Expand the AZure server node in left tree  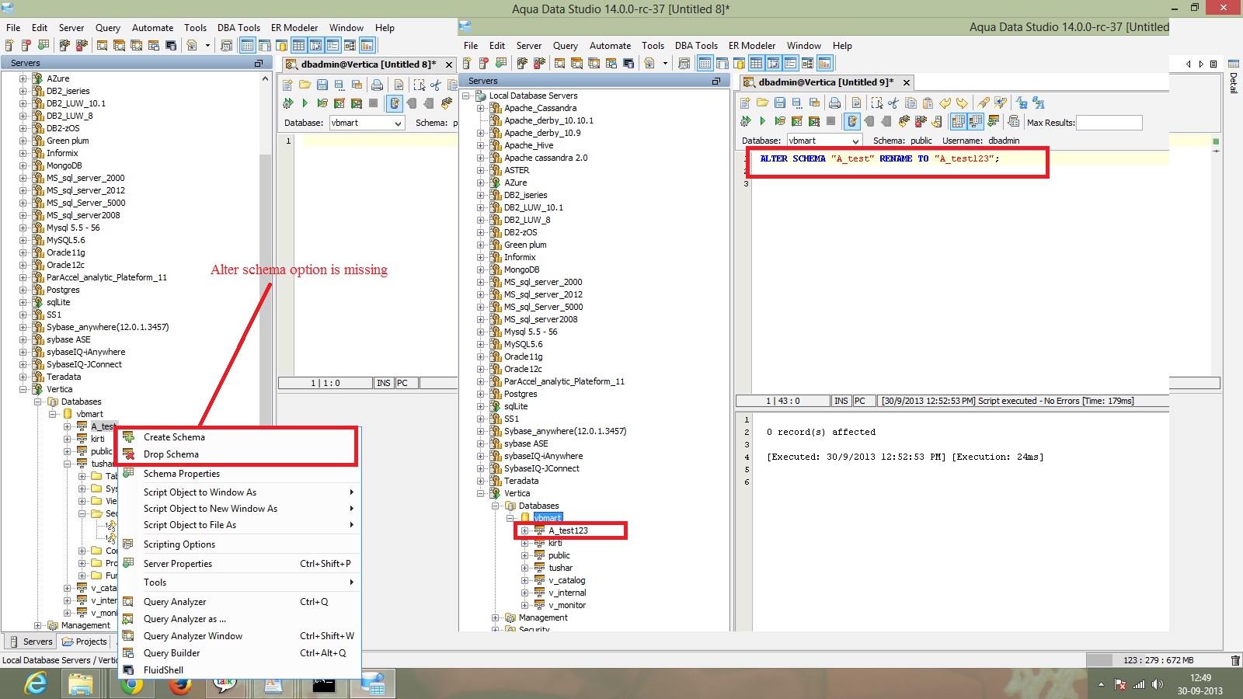click(23, 78)
